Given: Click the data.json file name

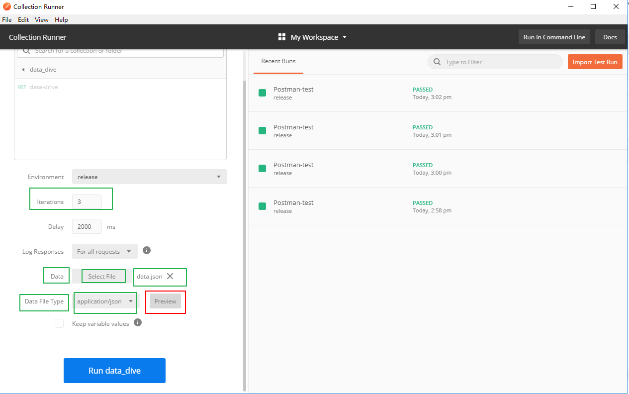Looking at the screenshot, I should pos(150,276).
